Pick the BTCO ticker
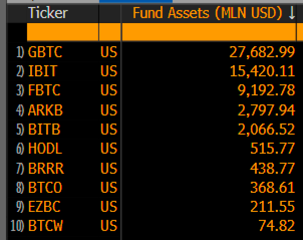The width and height of the screenshot is (303, 240). (x=45, y=187)
